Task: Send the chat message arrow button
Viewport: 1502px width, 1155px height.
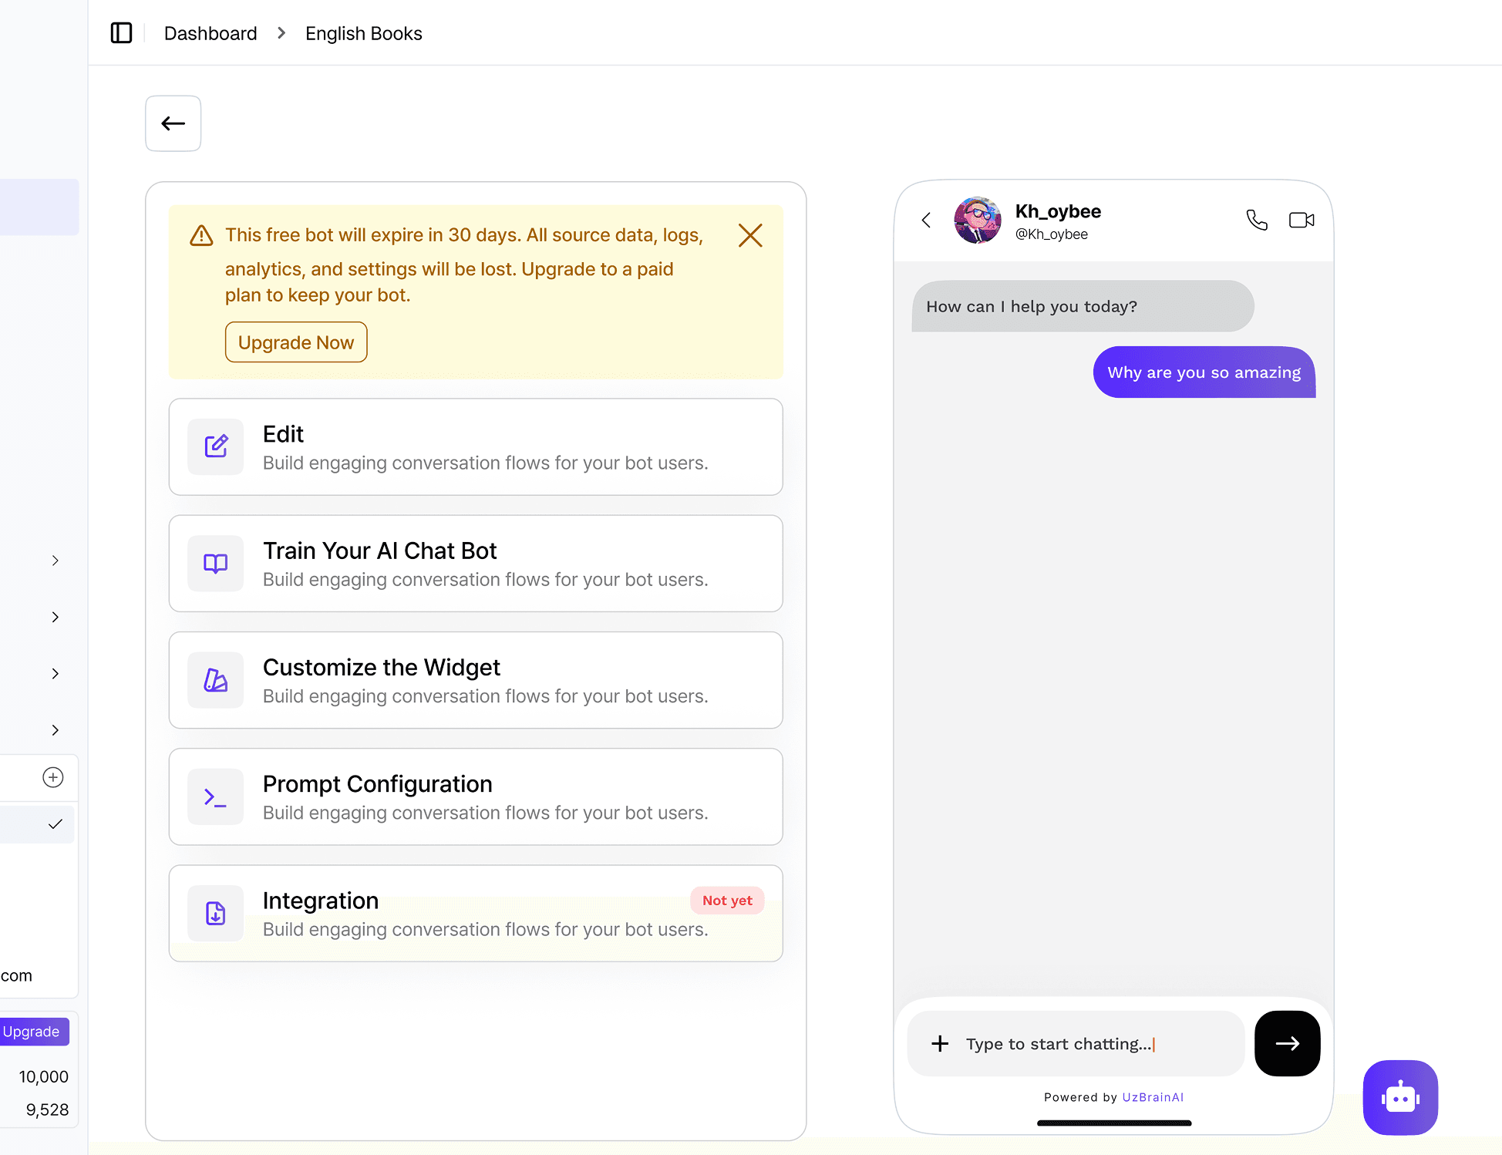Action: (x=1287, y=1043)
